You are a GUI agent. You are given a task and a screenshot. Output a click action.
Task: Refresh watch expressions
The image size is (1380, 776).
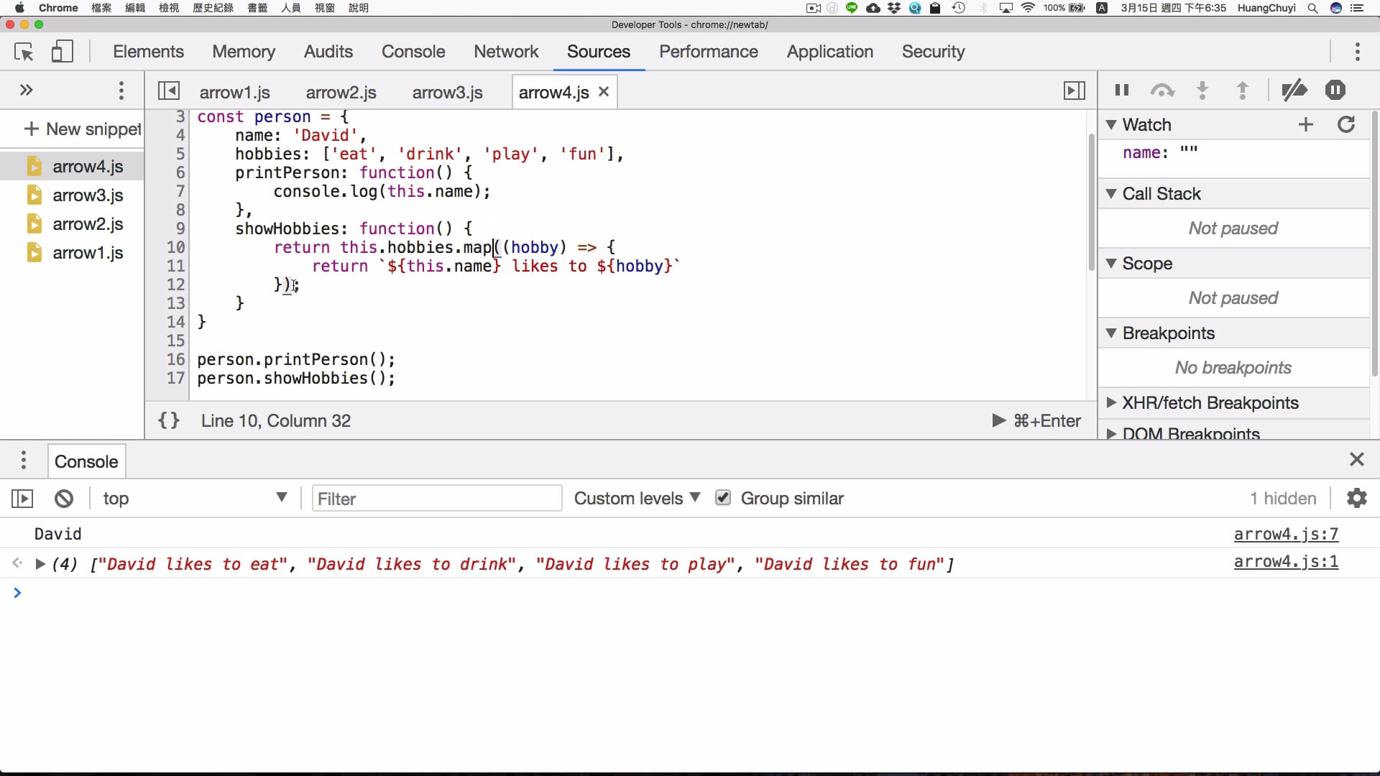click(x=1346, y=125)
